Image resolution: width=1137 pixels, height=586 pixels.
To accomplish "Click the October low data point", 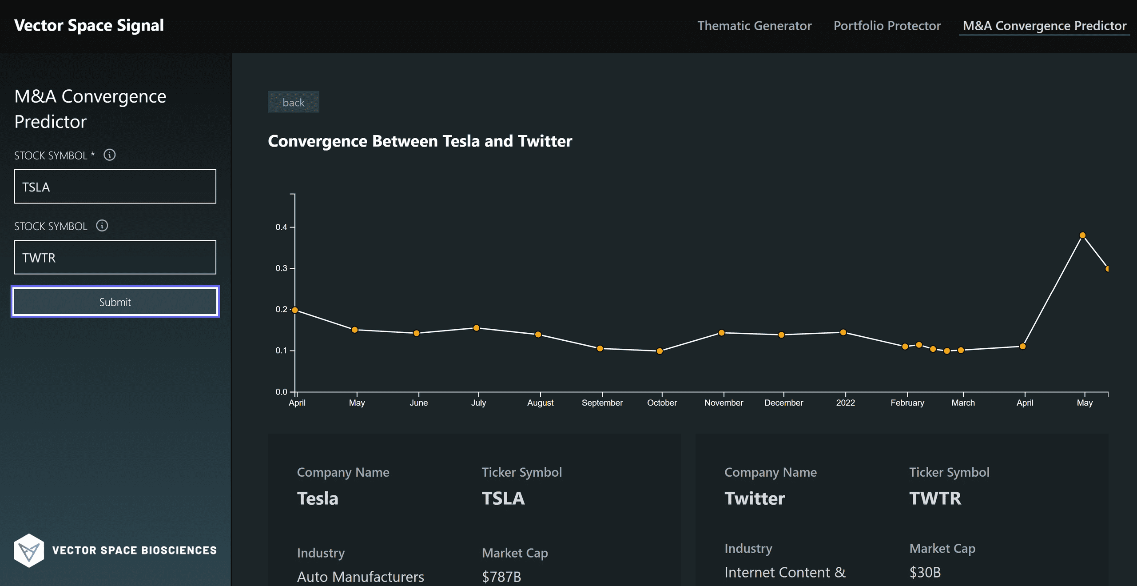I will (x=660, y=351).
